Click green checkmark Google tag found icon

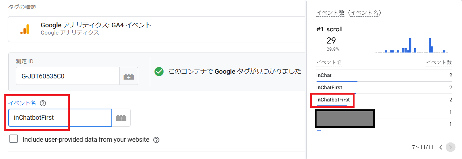pos(159,72)
